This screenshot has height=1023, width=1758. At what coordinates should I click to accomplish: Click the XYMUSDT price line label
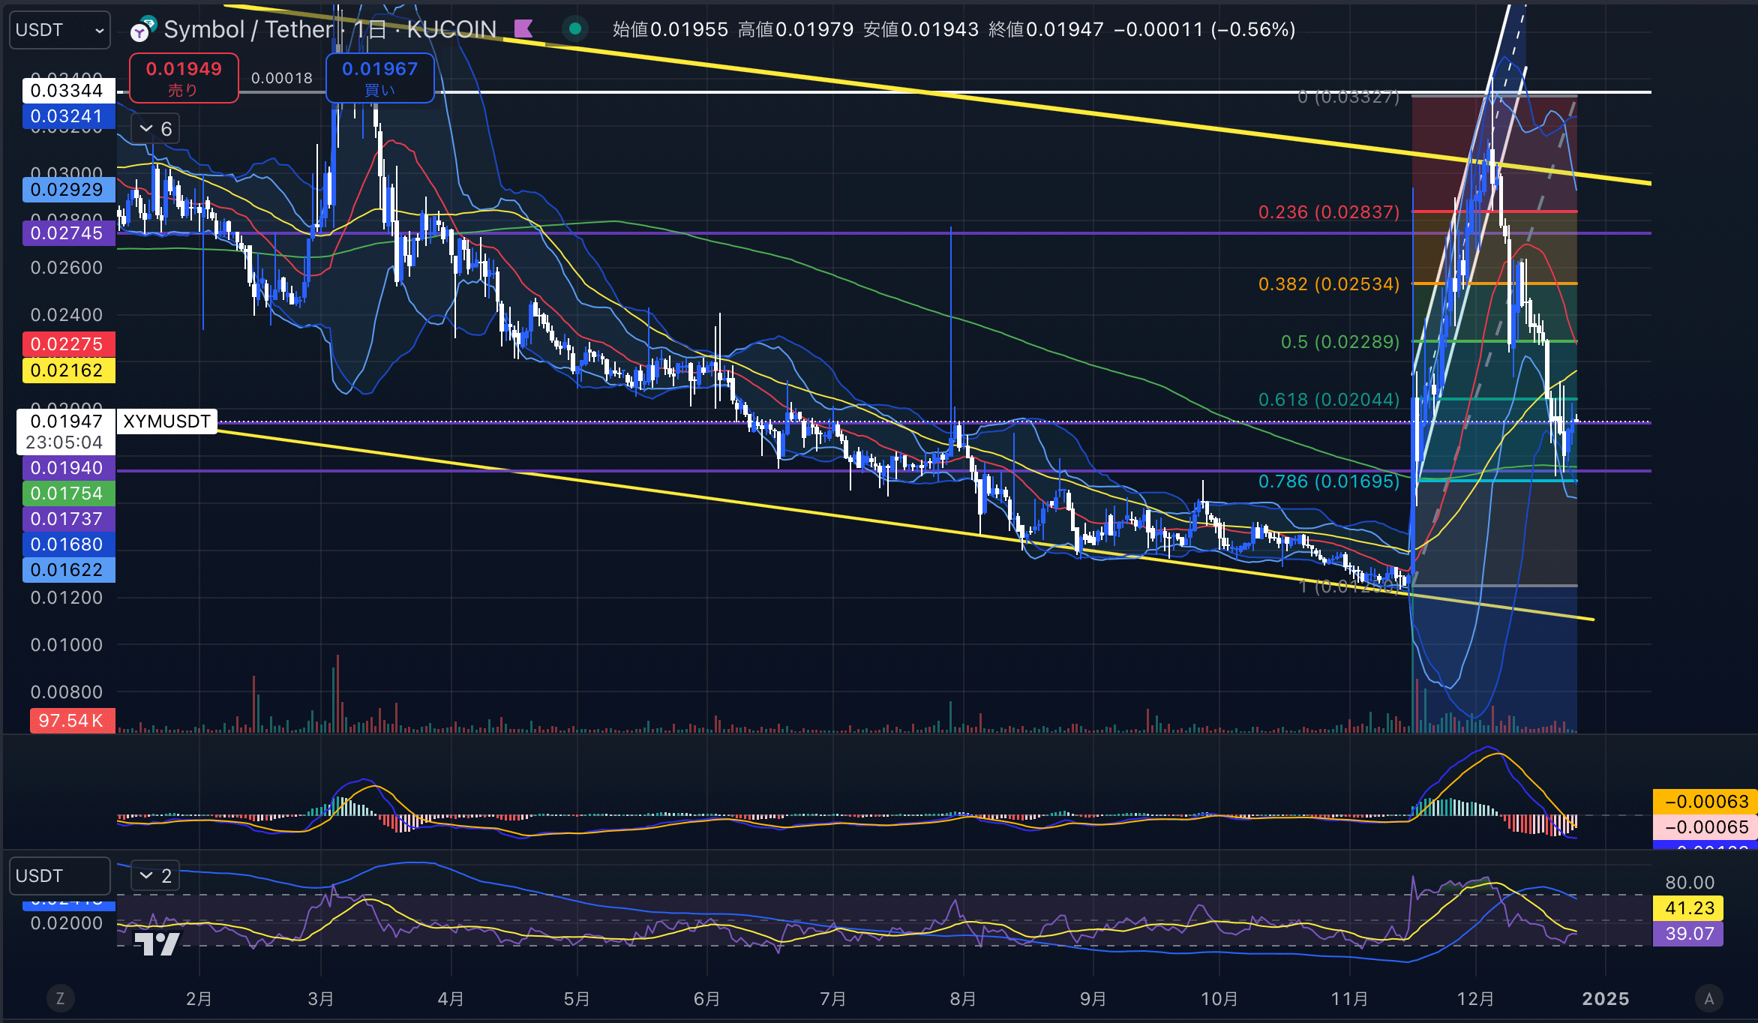point(166,421)
